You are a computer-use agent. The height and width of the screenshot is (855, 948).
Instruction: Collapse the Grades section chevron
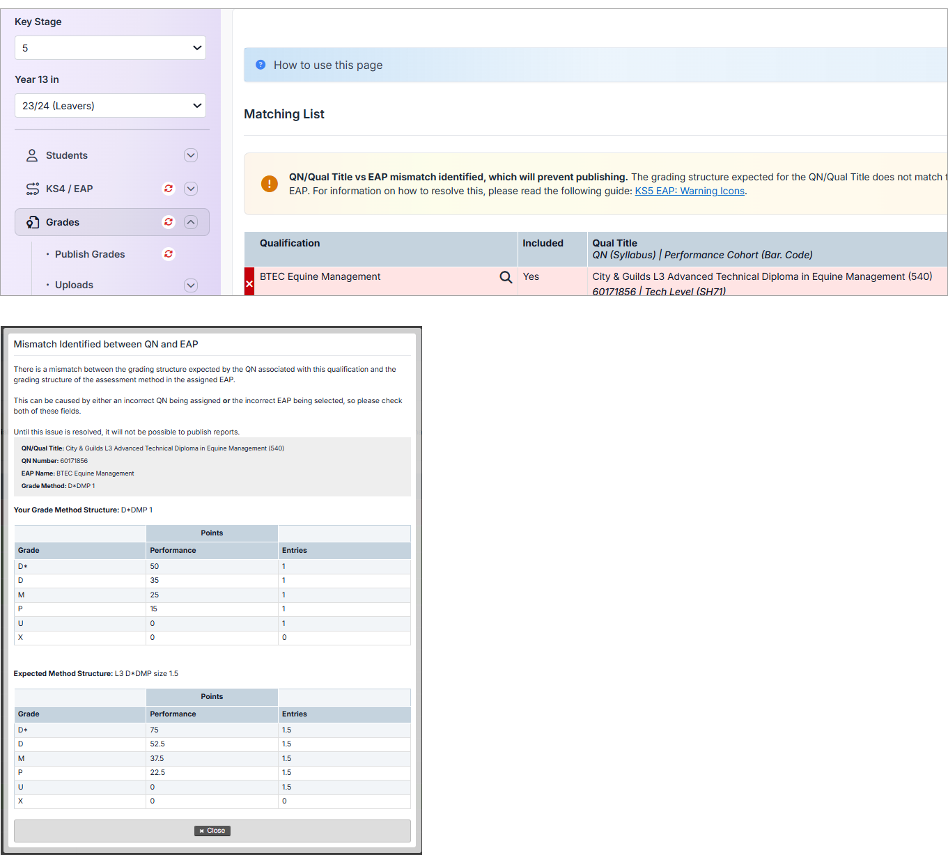click(191, 222)
